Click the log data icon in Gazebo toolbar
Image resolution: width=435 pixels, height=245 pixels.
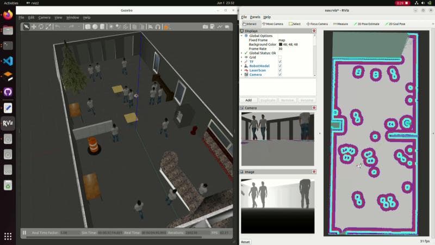pyautogui.click(x=213, y=27)
